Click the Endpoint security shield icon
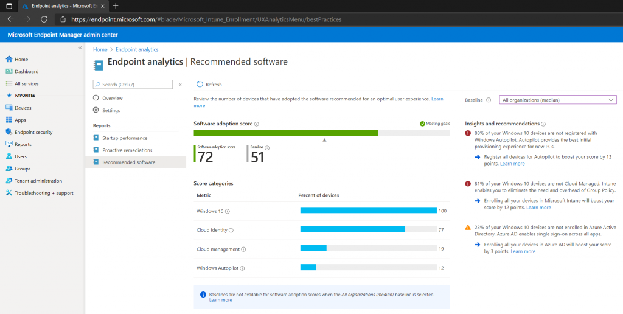The image size is (623, 314). click(x=9, y=132)
